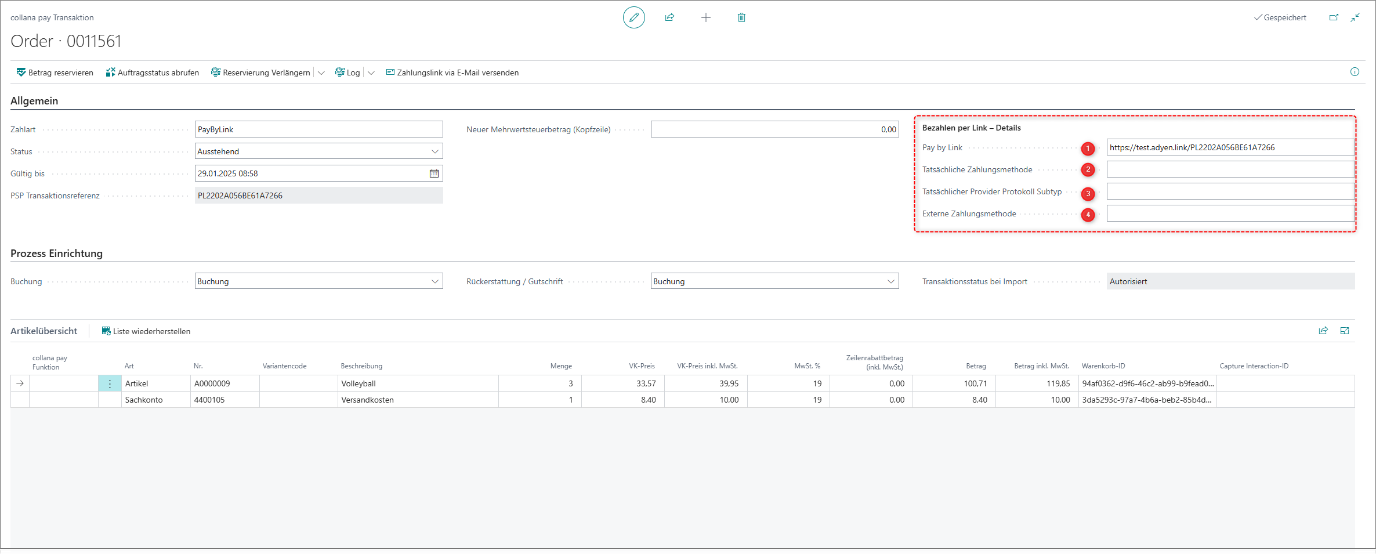Click the Artikel type cell
This screenshot has height=554, width=1376.
click(155, 383)
